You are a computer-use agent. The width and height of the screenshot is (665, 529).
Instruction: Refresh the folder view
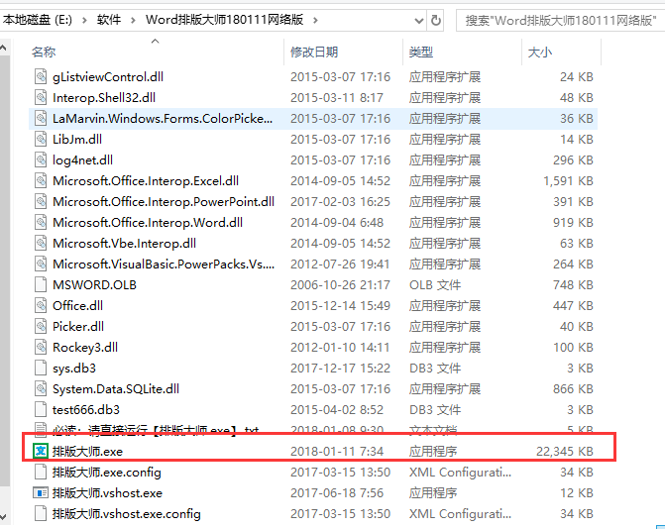(435, 20)
